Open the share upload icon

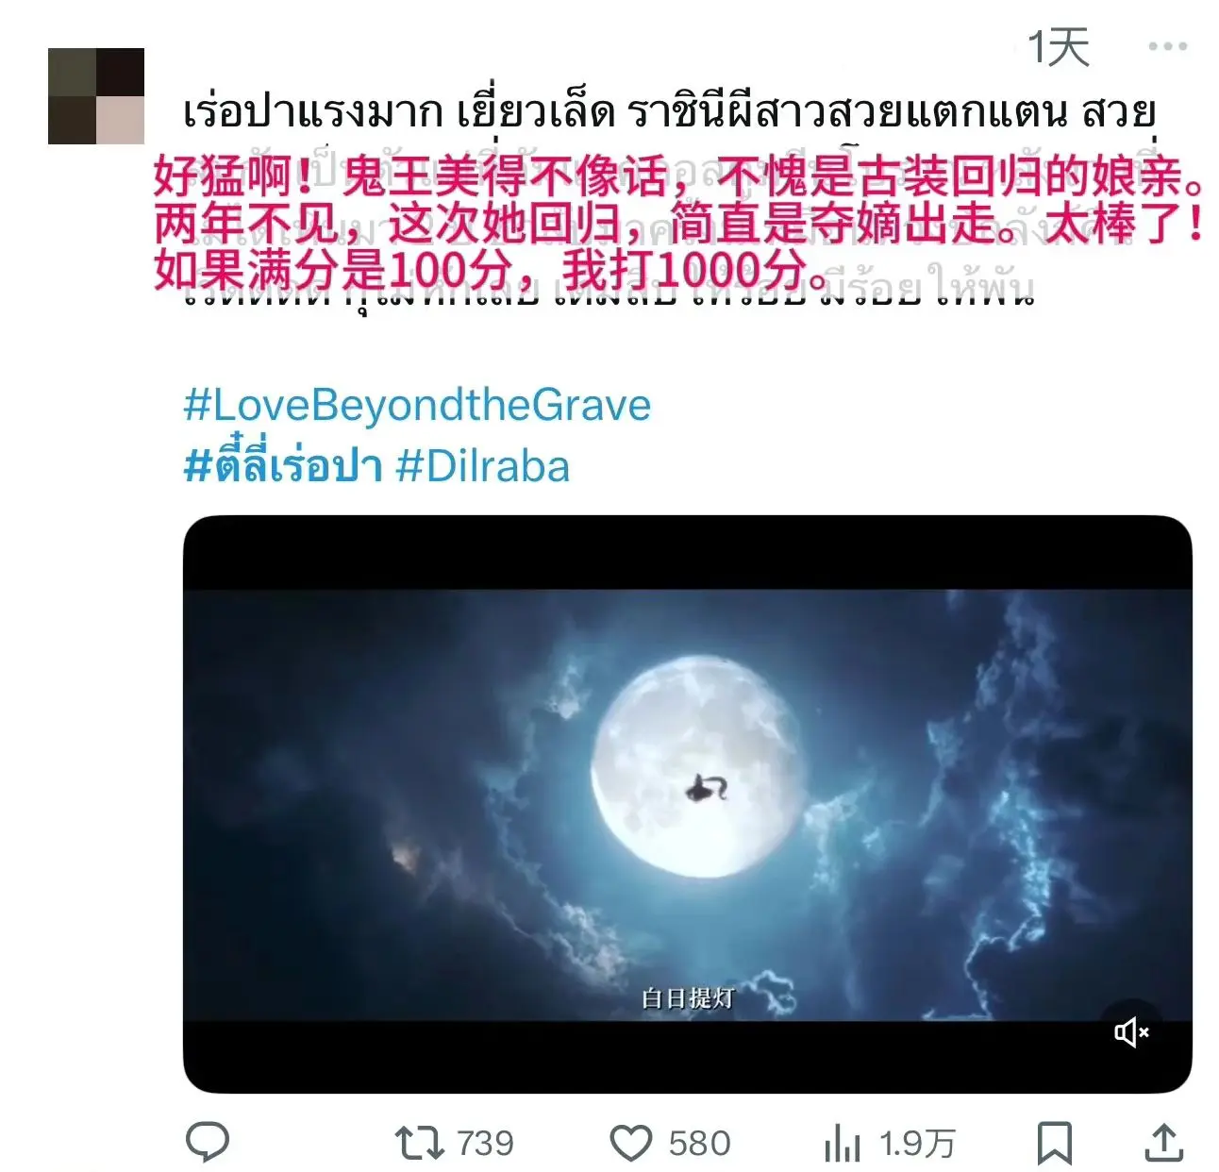[x=1163, y=1143]
